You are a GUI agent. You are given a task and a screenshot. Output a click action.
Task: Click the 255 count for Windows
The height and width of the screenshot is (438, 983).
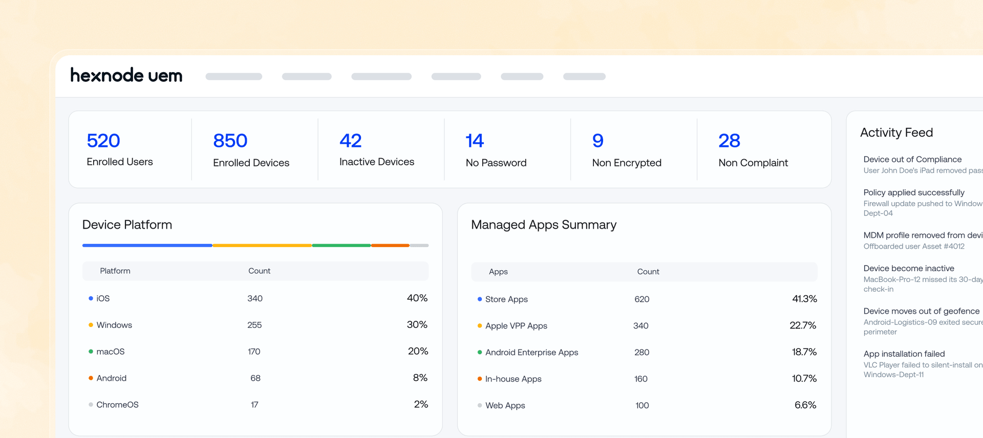pos(254,325)
